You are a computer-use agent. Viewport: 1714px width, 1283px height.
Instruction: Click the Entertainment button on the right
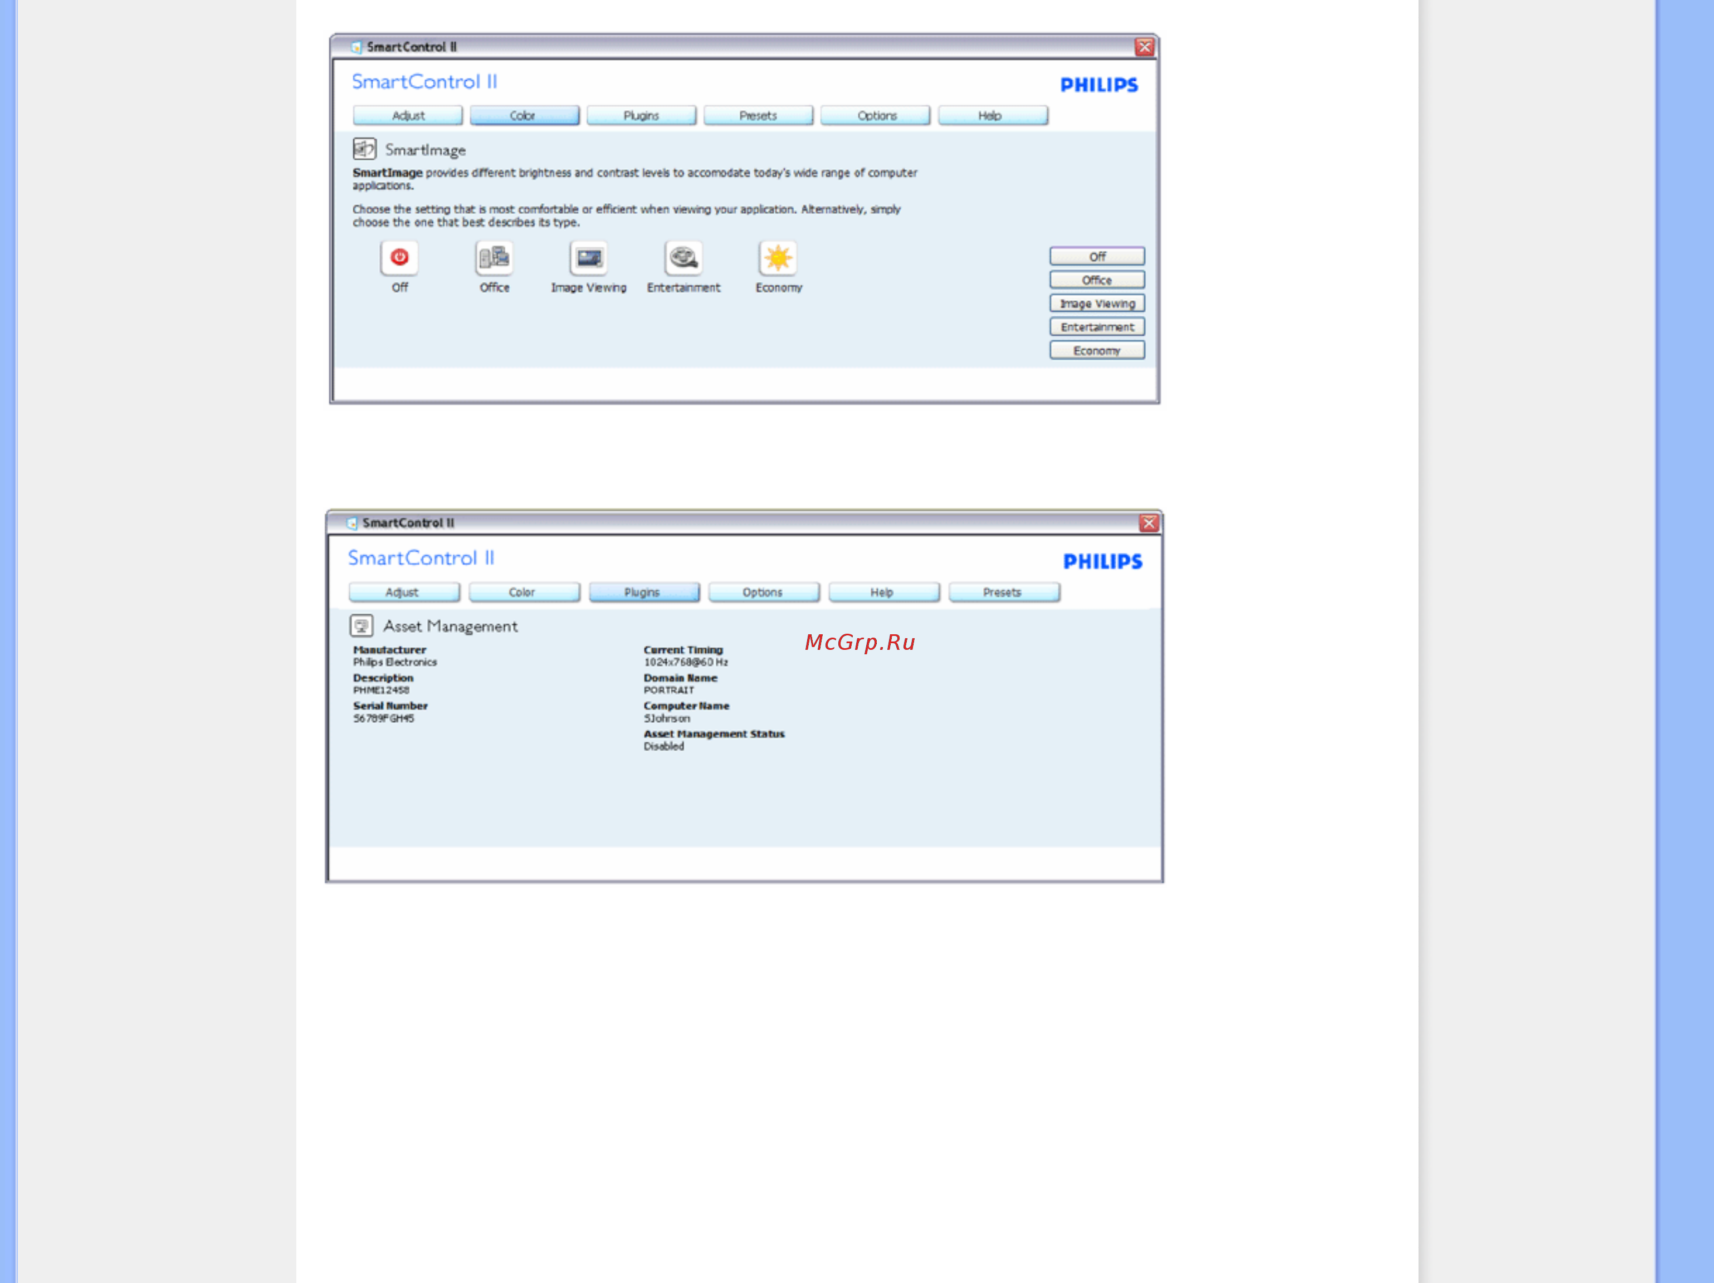click(x=1096, y=327)
